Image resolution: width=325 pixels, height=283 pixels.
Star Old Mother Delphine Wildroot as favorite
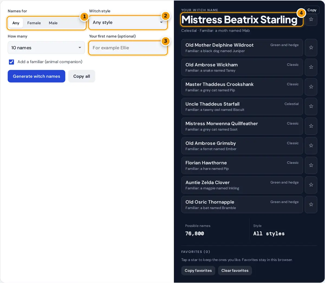click(311, 48)
